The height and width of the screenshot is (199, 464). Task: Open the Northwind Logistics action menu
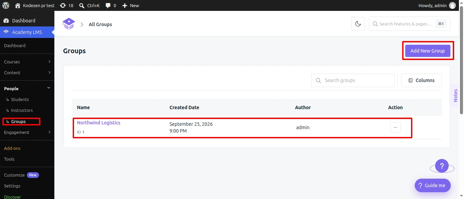tap(395, 127)
